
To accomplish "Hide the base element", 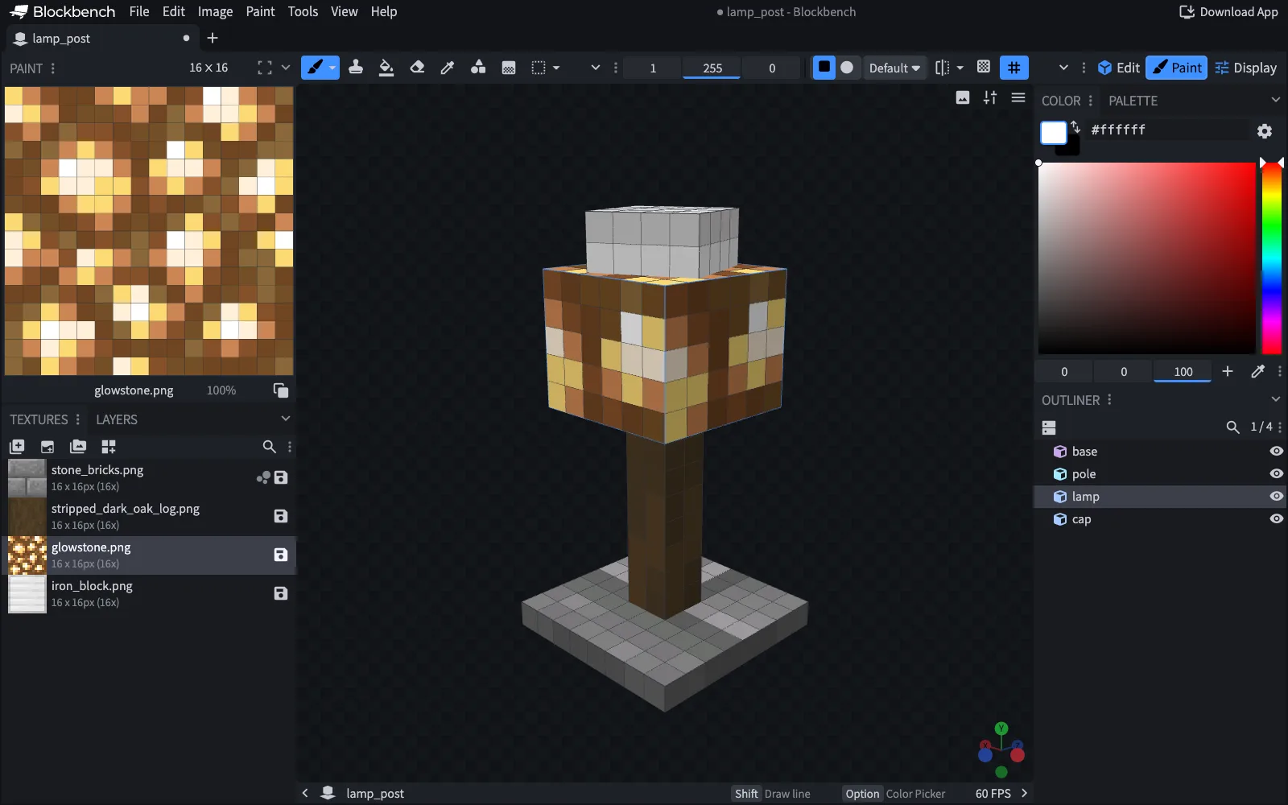I will point(1276,452).
